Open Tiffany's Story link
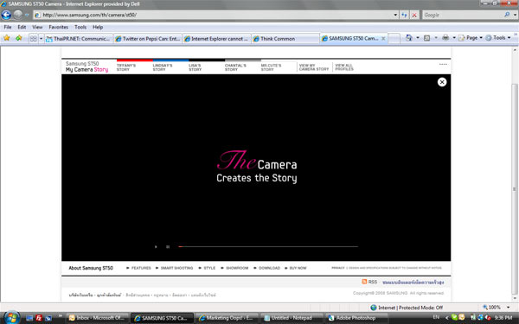The width and height of the screenshot is (519, 324). coord(126,67)
